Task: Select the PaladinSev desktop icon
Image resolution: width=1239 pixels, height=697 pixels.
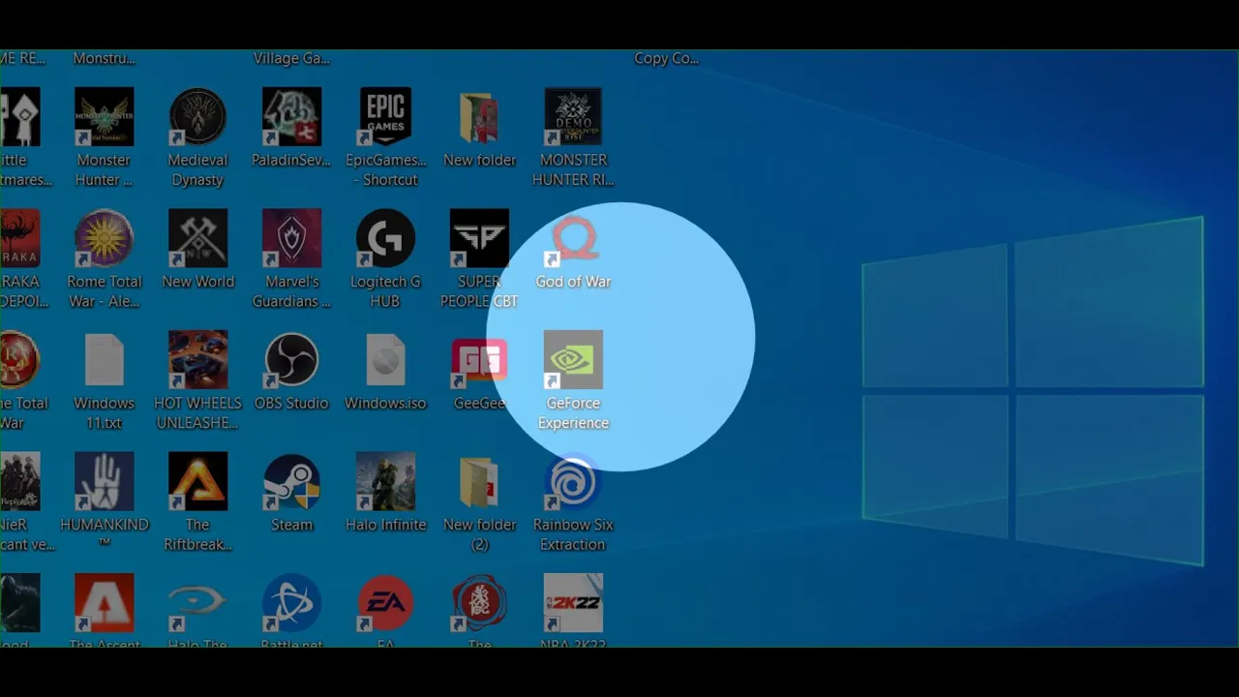Action: pos(291,117)
